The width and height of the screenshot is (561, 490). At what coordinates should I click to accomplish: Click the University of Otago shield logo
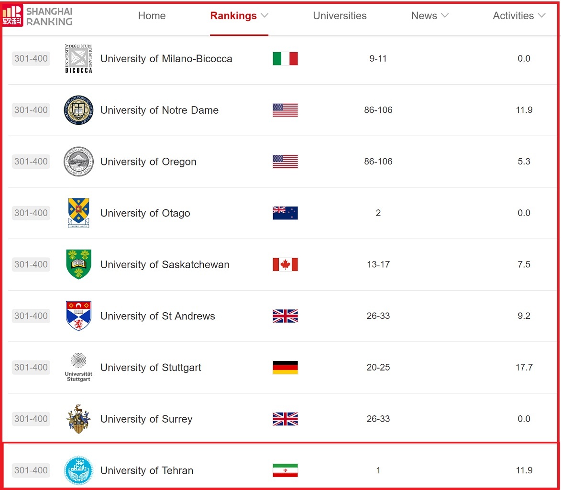pos(78,213)
